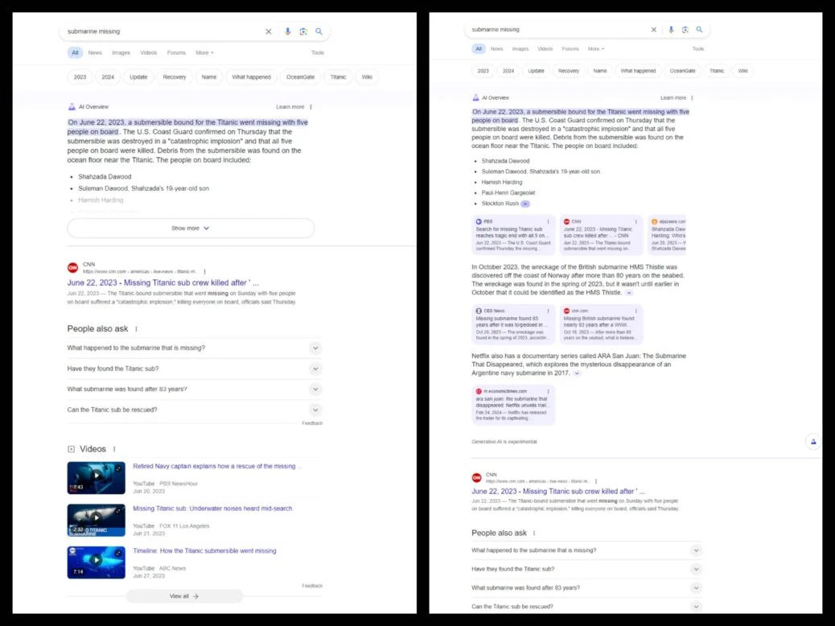Open Google Lens image search on left page
This screenshot has width=835, height=626.
click(x=303, y=31)
